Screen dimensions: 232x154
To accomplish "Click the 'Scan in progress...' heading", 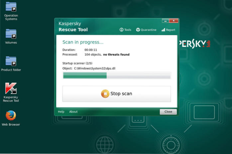I will (83, 42).
